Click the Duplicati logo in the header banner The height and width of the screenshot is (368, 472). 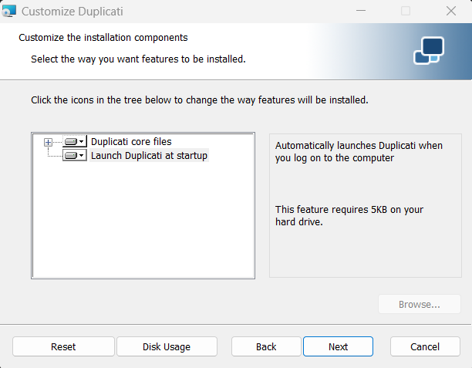pos(429,50)
